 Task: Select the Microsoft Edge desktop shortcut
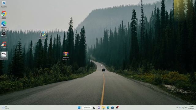click(x=4, y=25)
